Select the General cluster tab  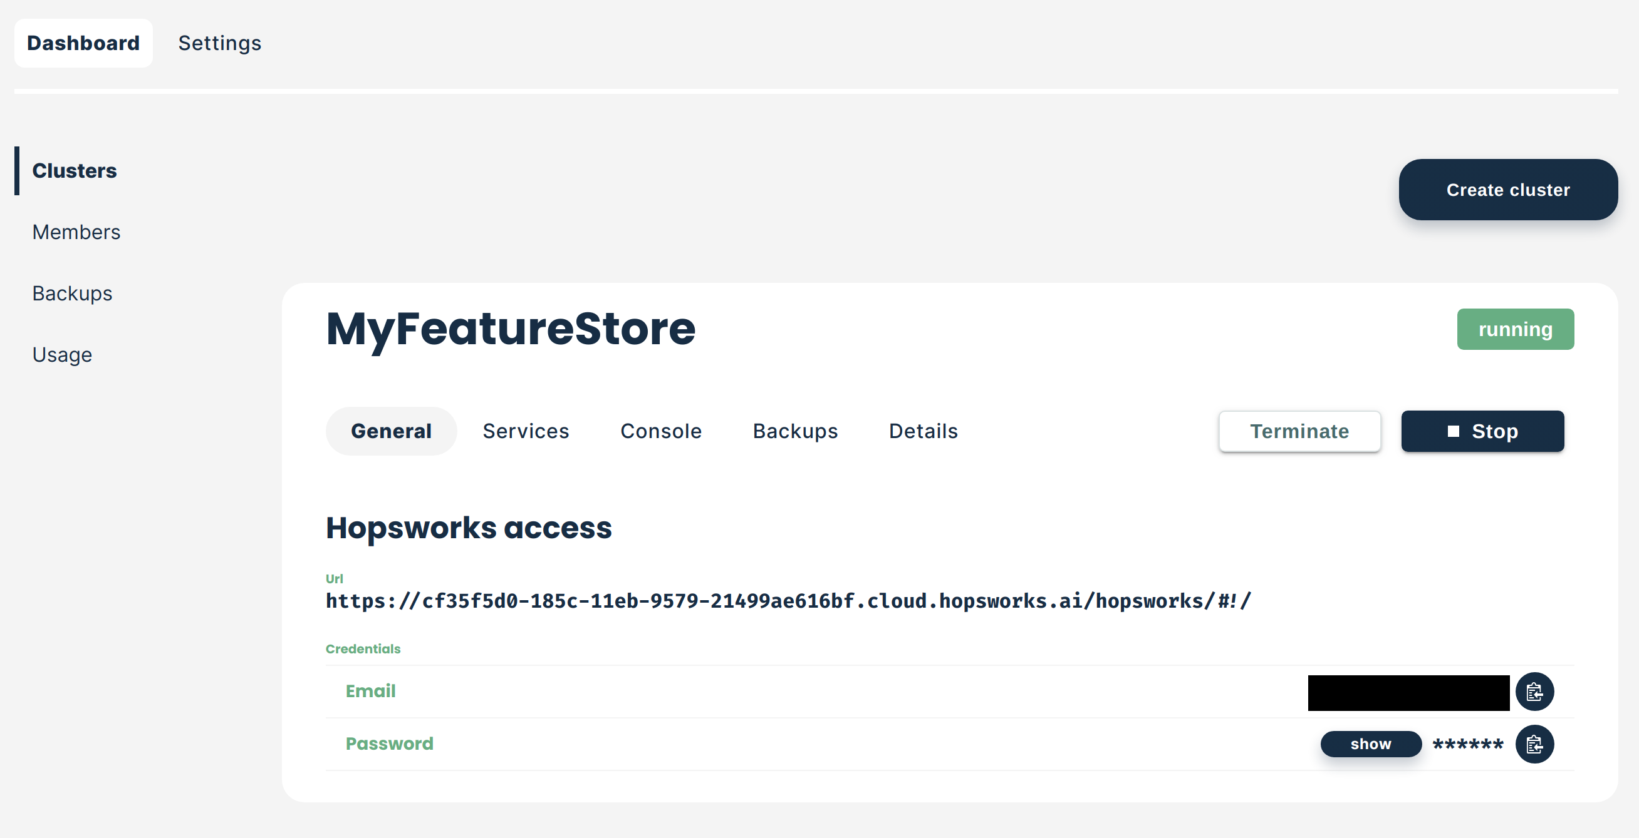point(391,431)
